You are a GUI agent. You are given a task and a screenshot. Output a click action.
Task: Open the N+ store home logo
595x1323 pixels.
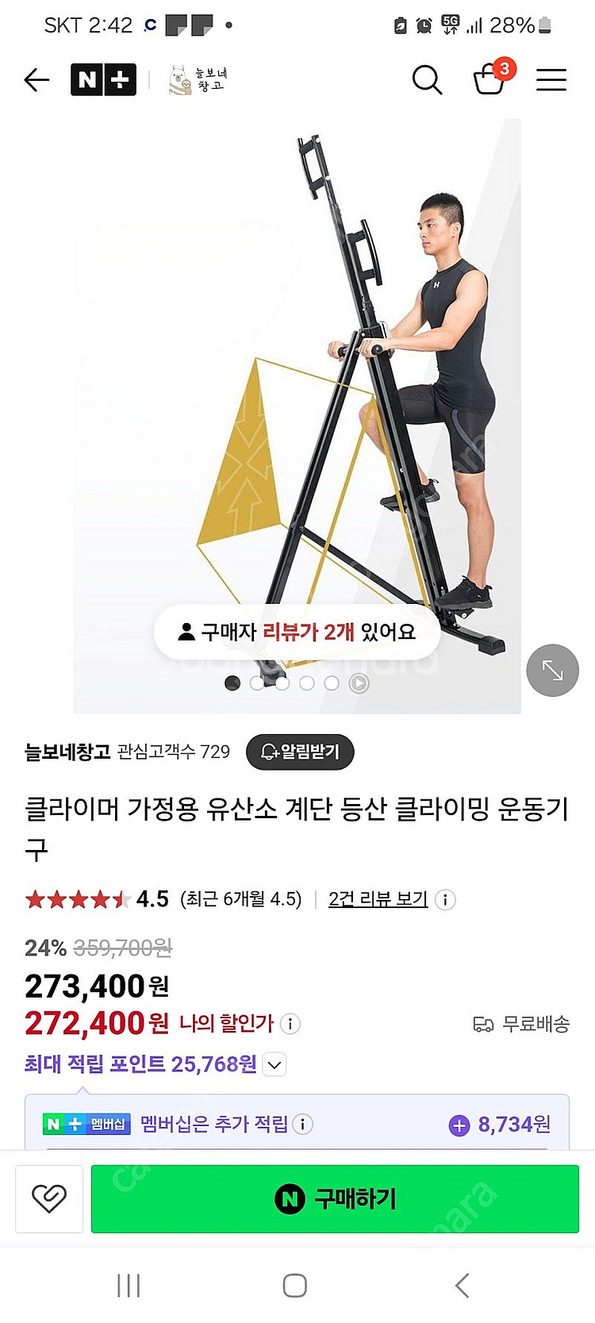coord(103,79)
